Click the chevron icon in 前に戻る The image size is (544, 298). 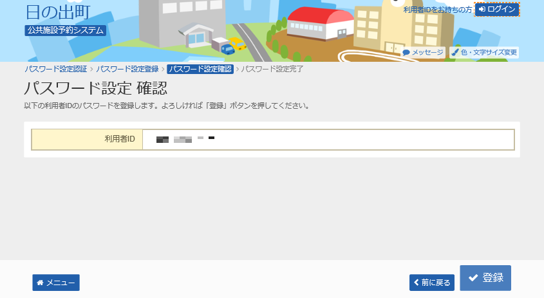coord(417,283)
